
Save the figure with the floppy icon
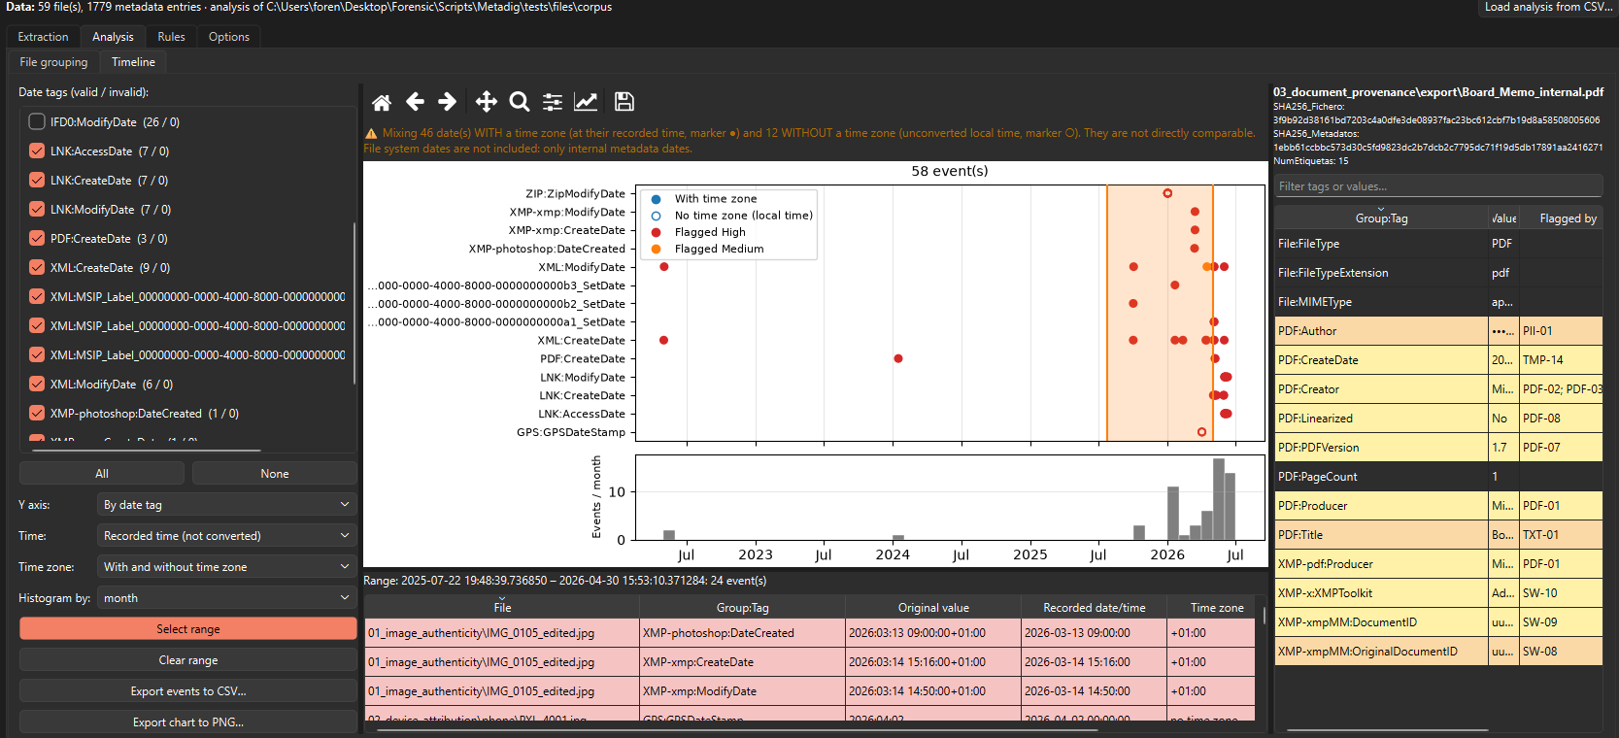point(624,102)
